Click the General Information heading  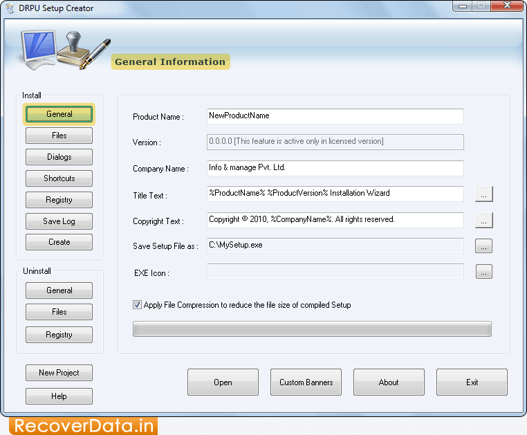(x=170, y=62)
